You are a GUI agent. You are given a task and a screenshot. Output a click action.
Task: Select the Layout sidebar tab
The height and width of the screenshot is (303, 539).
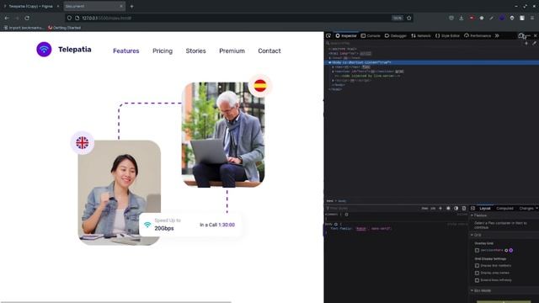[x=485, y=208]
